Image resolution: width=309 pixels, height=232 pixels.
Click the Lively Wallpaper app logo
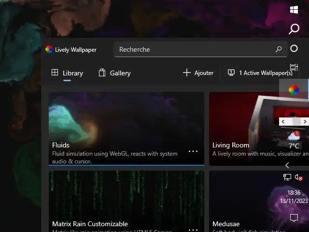coord(49,49)
